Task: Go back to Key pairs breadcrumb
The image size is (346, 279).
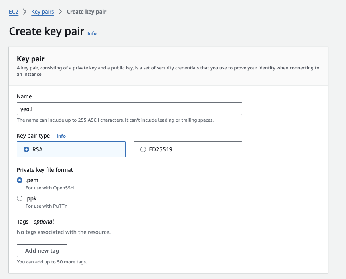Action: [x=43, y=12]
